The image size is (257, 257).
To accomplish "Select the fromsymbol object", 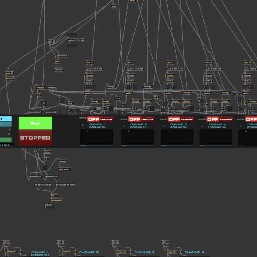I will pyautogui.click(x=56, y=200).
